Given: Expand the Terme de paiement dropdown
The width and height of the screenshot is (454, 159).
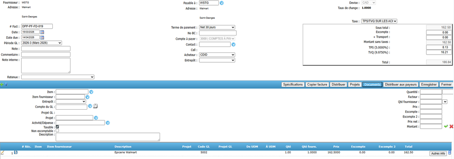Looking at the screenshot, I should pyautogui.click(x=217, y=27).
